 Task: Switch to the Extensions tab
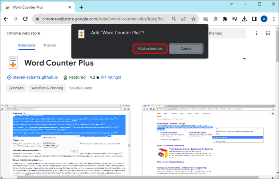click(x=27, y=45)
